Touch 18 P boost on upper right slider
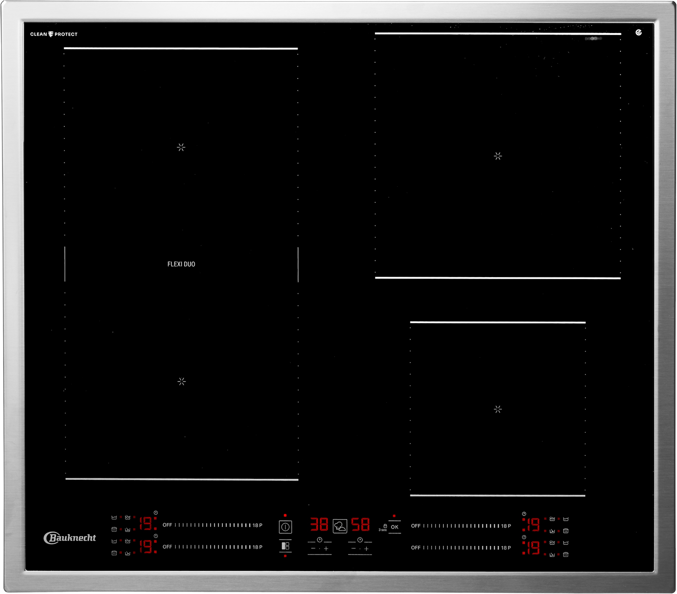Screen dimensions: 677x594 (506, 526)
